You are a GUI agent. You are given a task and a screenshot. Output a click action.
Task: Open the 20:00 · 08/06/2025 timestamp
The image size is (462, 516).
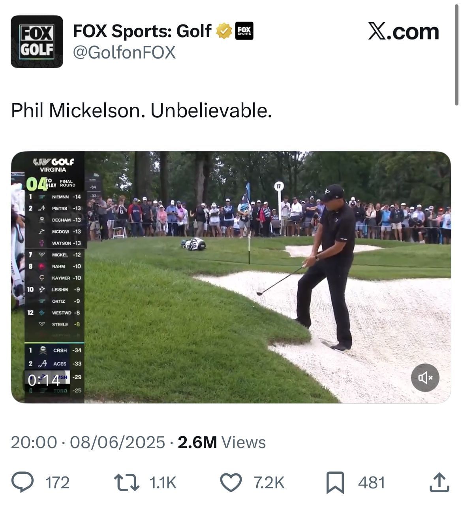[88, 442]
